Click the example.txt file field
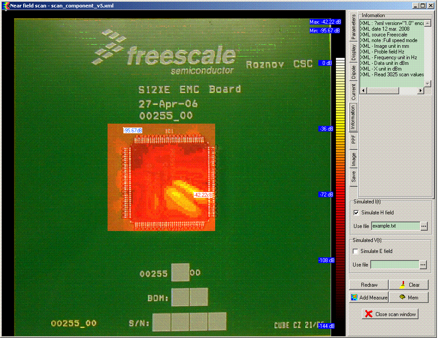The width and height of the screenshot is (440, 338). tap(395, 226)
